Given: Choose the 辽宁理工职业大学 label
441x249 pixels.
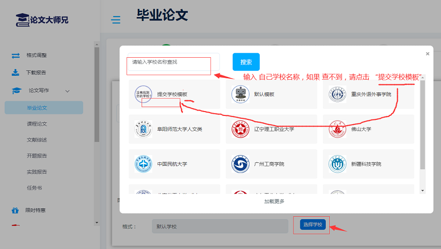Looking at the screenshot, I should click(x=274, y=129).
